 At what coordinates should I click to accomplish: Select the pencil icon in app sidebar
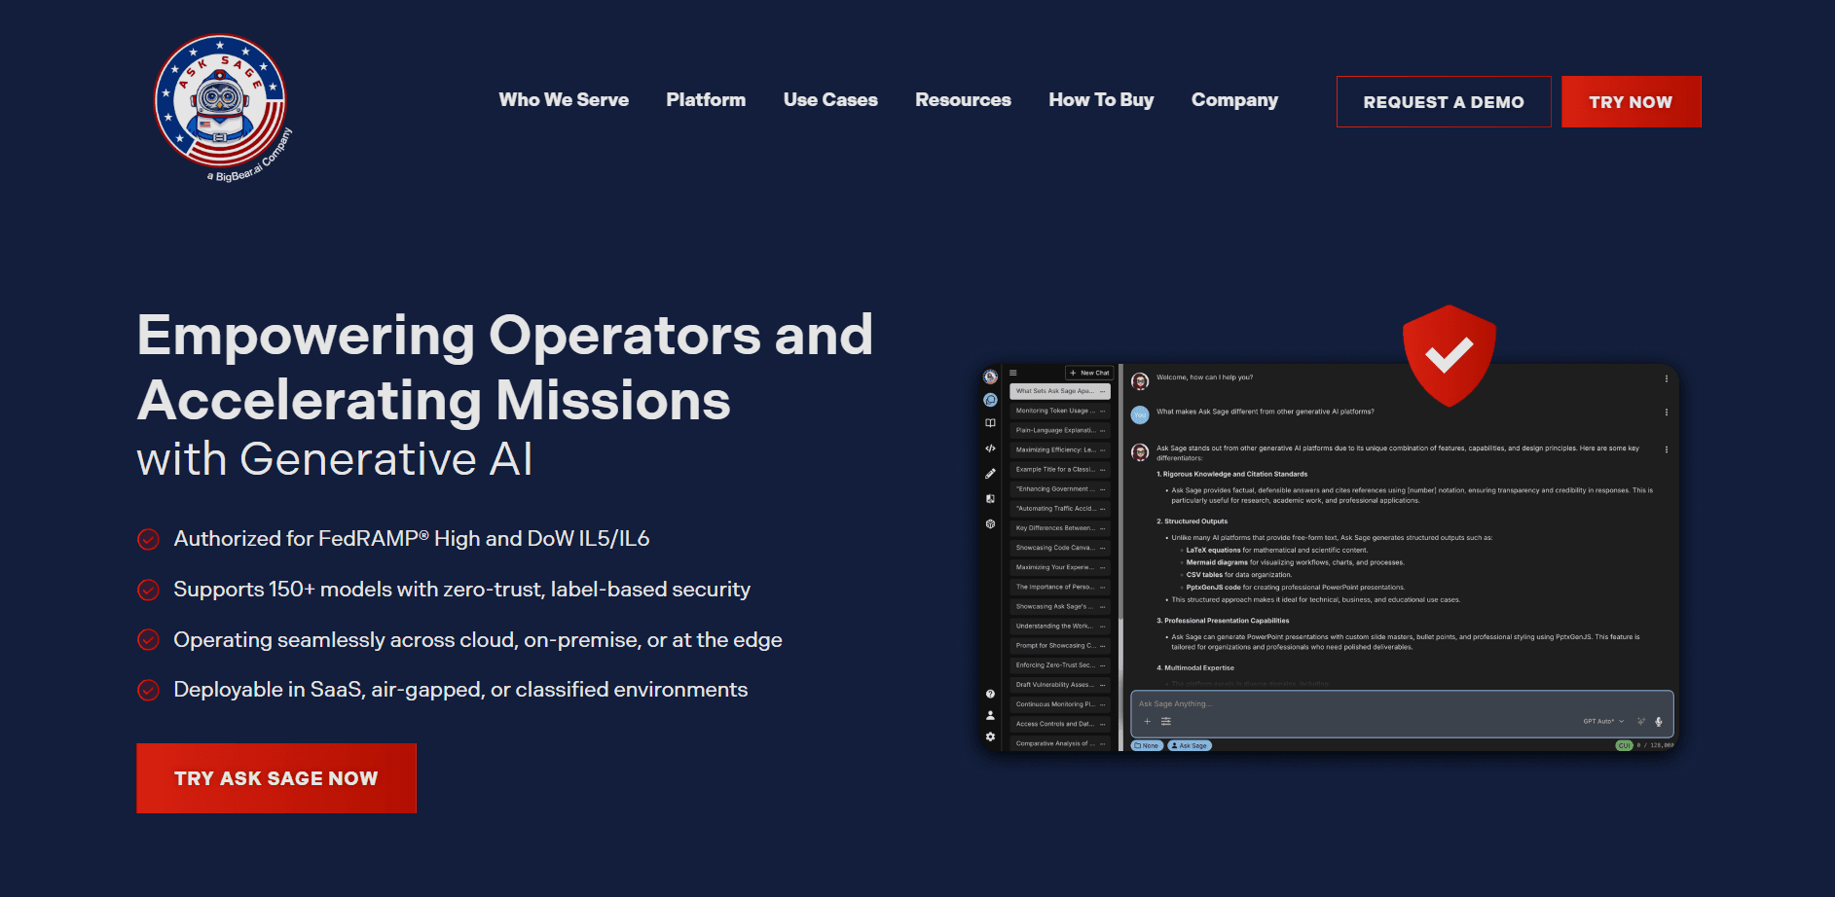click(x=990, y=474)
